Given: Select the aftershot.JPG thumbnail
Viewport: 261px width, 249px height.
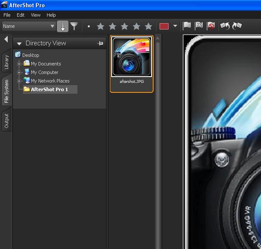Looking at the screenshot, I should (132, 57).
